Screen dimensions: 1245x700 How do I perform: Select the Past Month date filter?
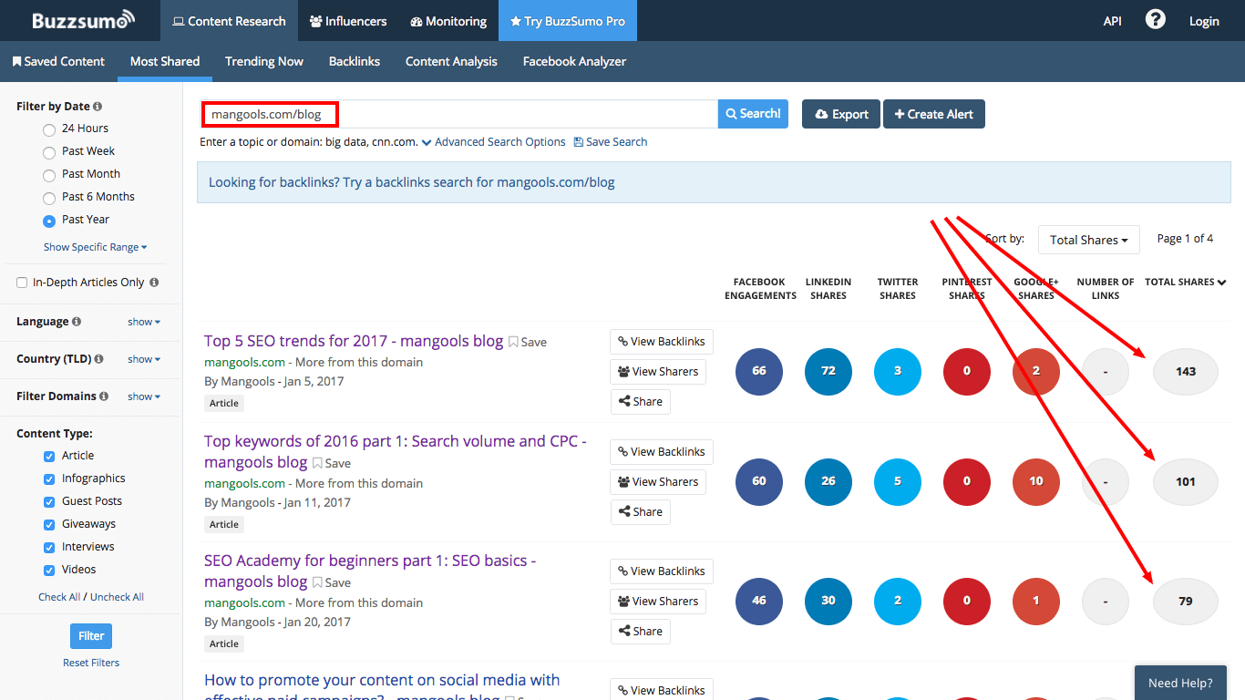[49, 175]
